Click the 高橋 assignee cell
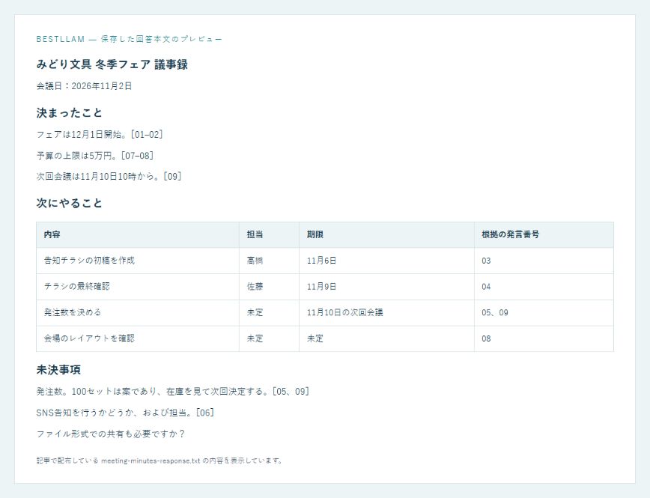650x498 pixels. (269, 261)
